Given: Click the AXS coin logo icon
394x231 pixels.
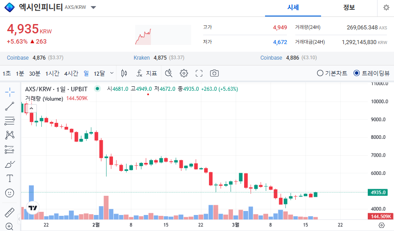Looking at the screenshot, I should [9, 7].
